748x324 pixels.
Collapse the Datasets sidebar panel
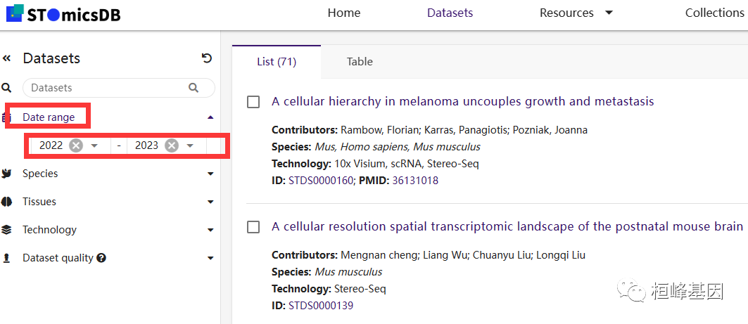point(7,58)
